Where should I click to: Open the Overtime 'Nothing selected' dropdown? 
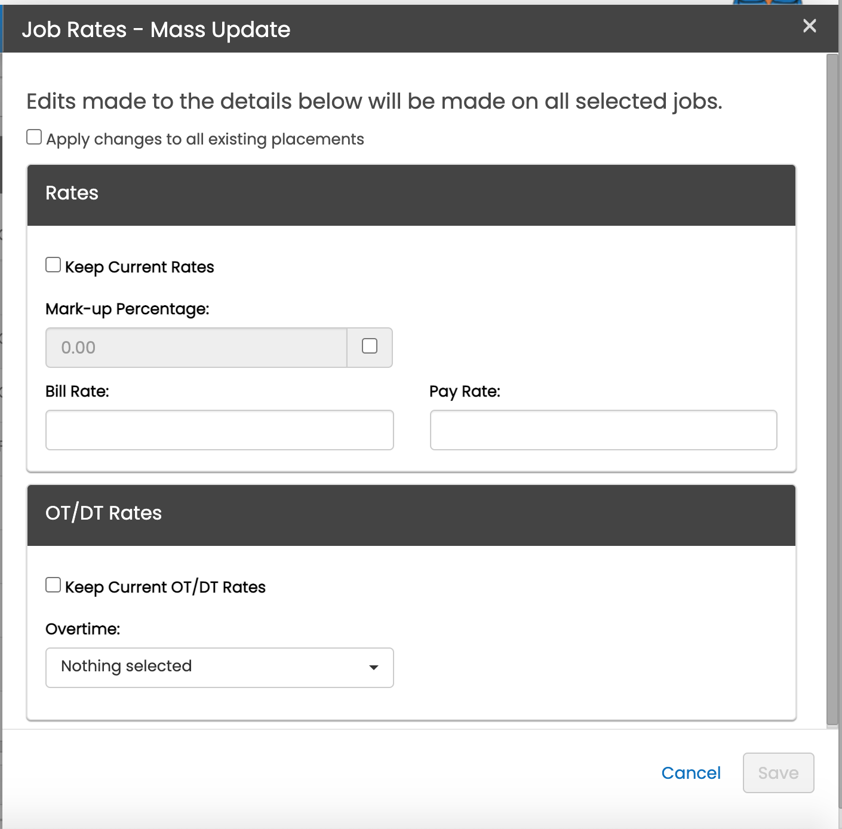219,667
